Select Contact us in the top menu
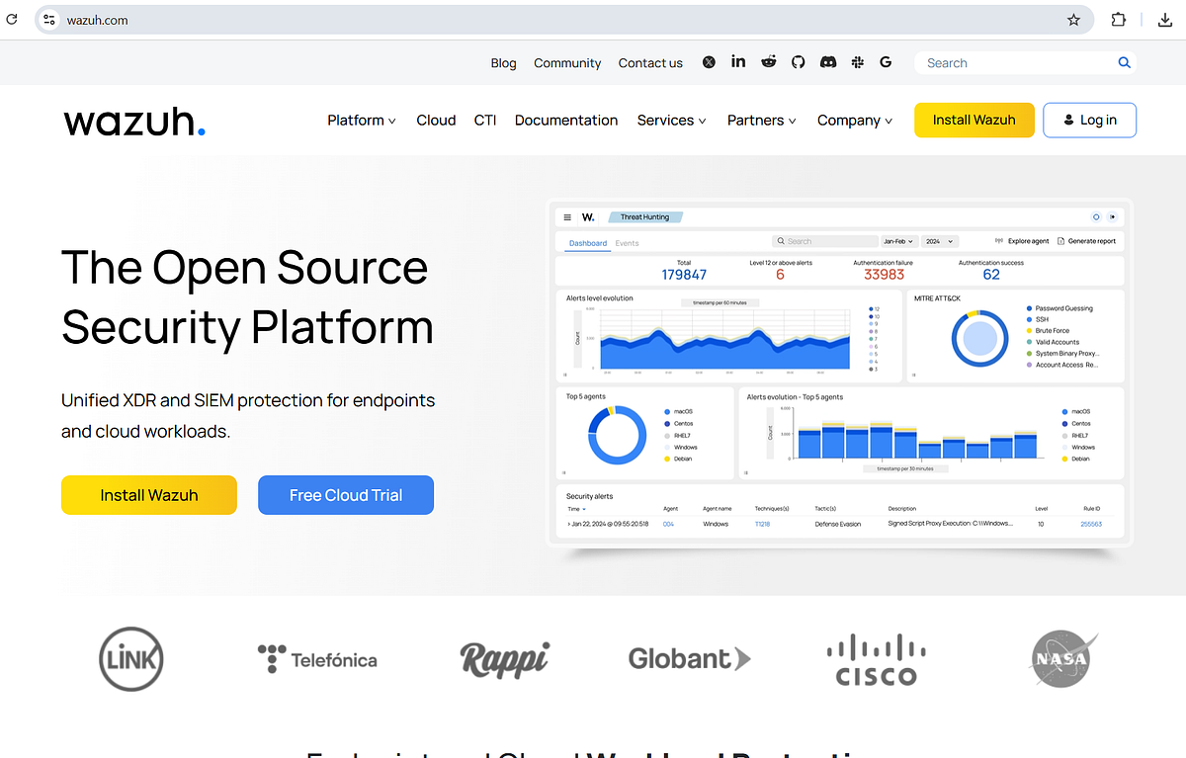The width and height of the screenshot is (1186, 758). 650,62
